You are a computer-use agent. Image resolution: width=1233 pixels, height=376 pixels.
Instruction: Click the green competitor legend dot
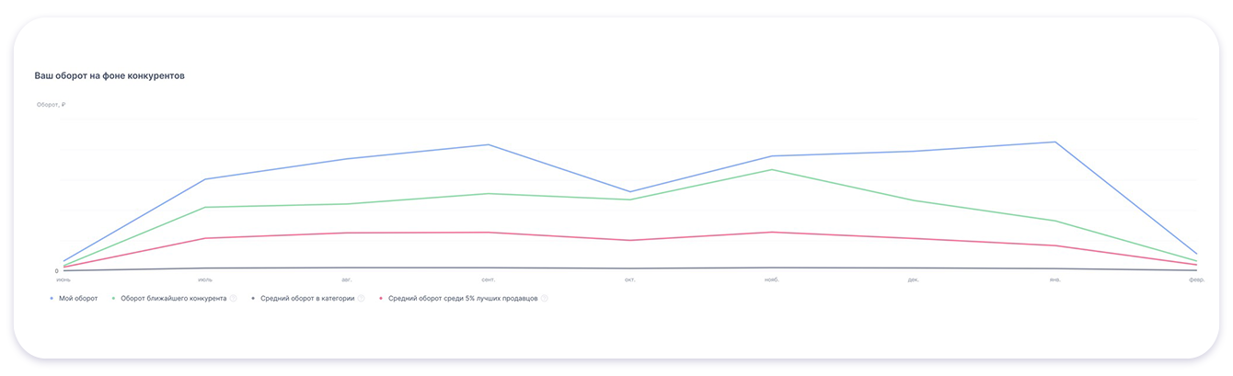pos(113,299)
